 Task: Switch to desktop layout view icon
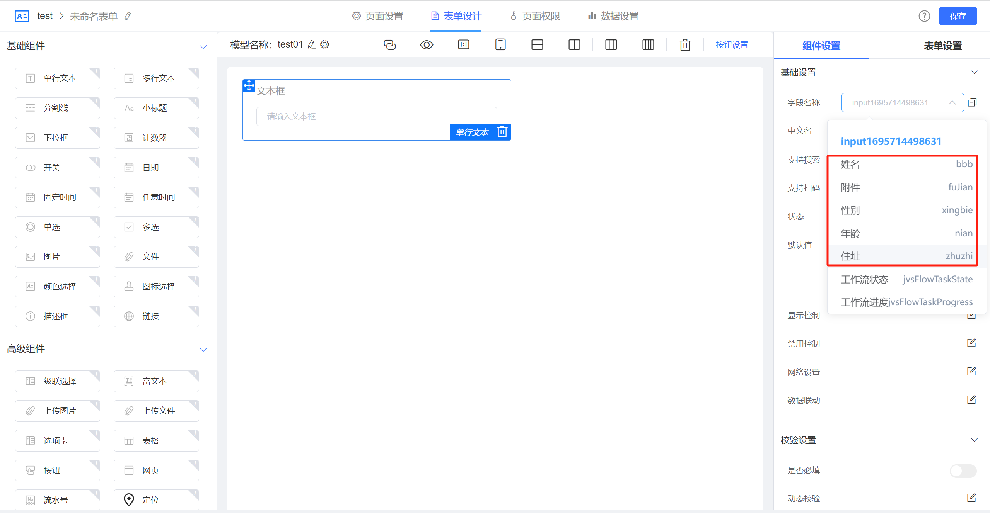pyautogui.click(x=463, y=45)
